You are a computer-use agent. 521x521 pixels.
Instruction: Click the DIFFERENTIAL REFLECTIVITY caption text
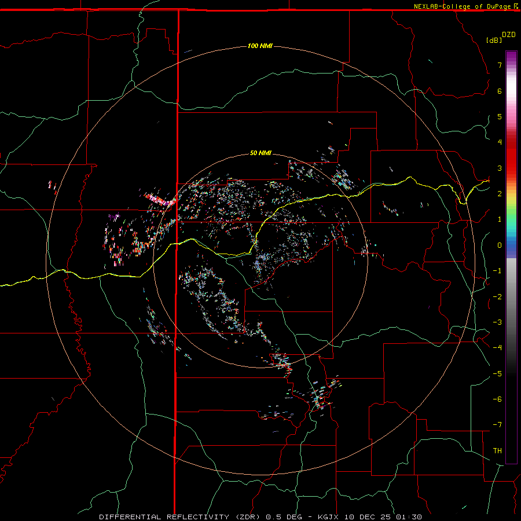(x=164, y=517)
